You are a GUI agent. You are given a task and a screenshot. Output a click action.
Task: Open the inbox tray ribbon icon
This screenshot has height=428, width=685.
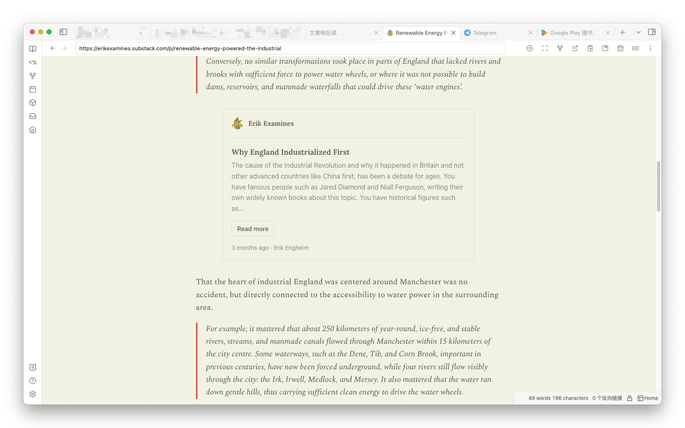pos(33,116)
